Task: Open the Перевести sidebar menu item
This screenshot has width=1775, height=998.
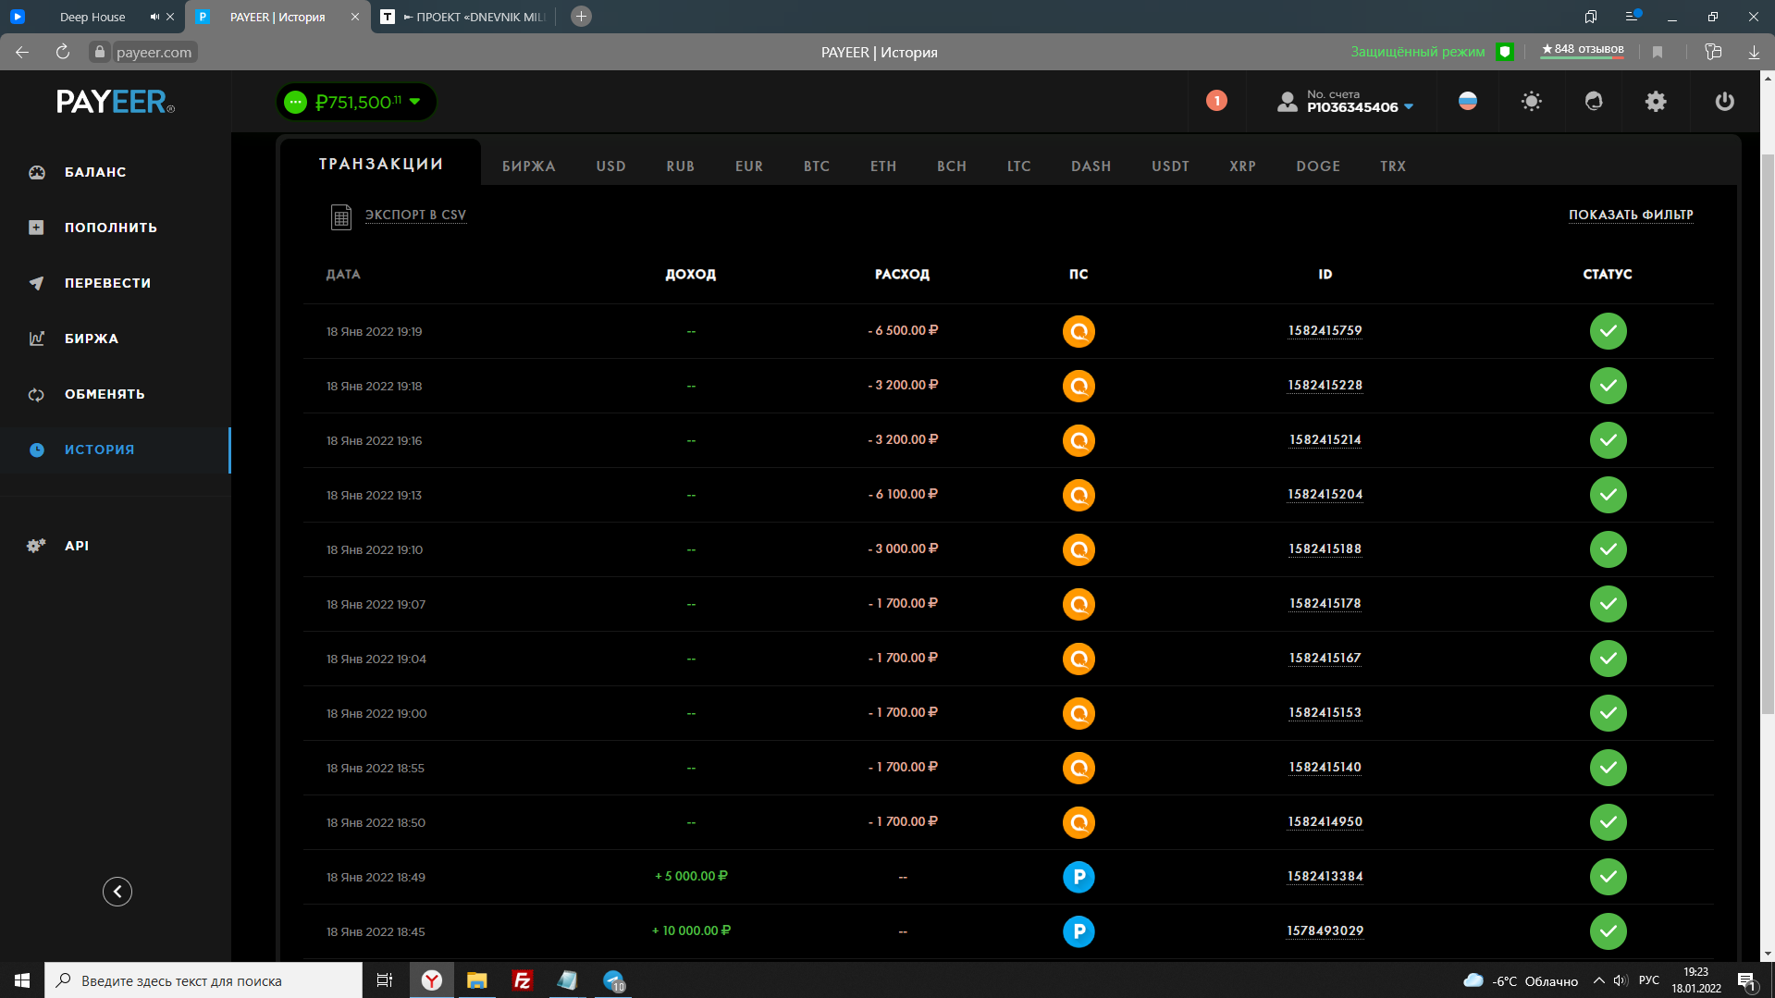Action: click(107, 283)
